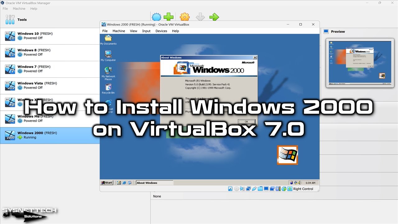Open the Devices menu in VM window
Screen dimensions: 398x224
pos(161,31)
